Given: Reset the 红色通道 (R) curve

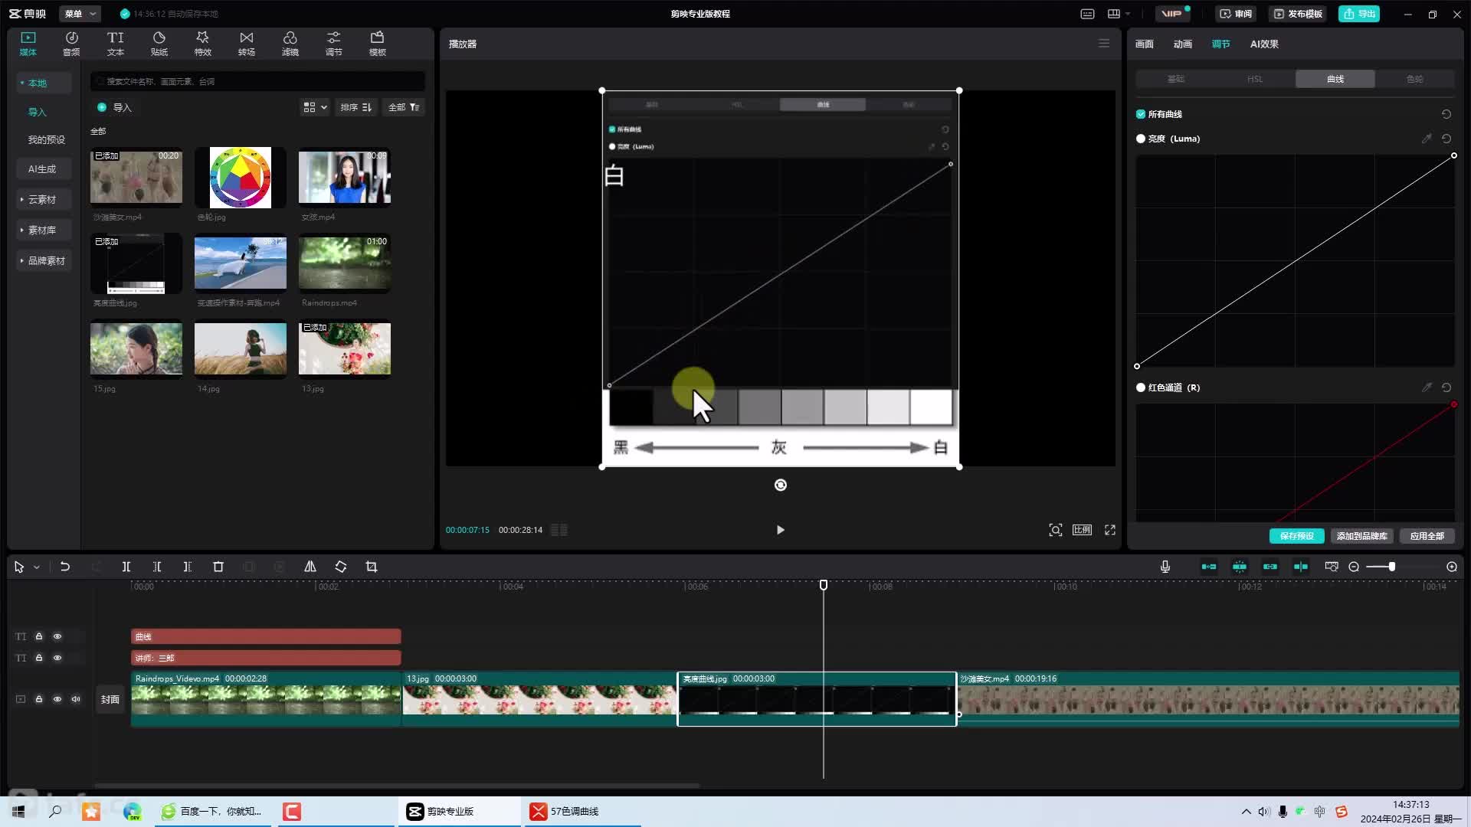Looking at the screenshot, I should (x=1446, y=387).
